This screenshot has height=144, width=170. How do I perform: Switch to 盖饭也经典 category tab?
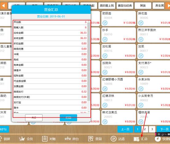tap(125, 6)
